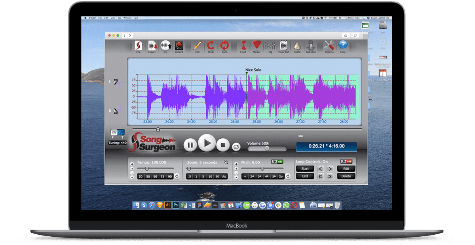The height and width of the screenshot is (245, 475).
Task: Set loop End point
Action: coord(305,176)
